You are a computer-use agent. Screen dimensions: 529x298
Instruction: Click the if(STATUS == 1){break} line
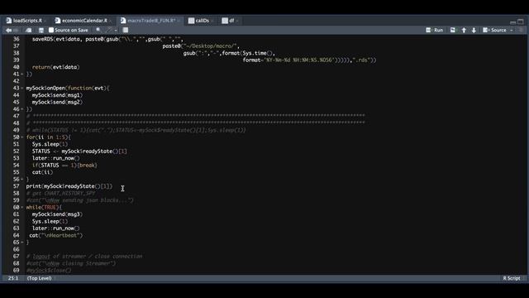[64, 166]
